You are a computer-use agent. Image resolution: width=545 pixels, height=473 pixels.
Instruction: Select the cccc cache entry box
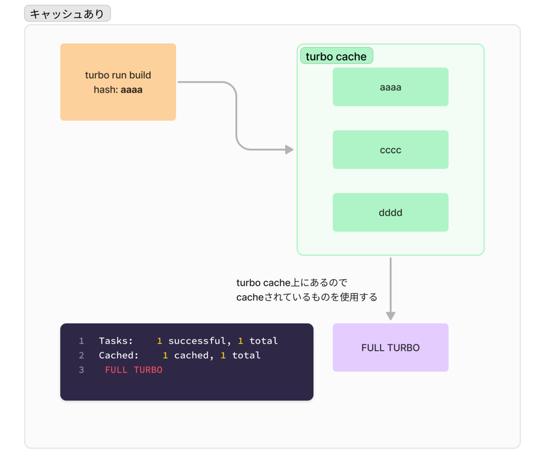coord(391,149)
